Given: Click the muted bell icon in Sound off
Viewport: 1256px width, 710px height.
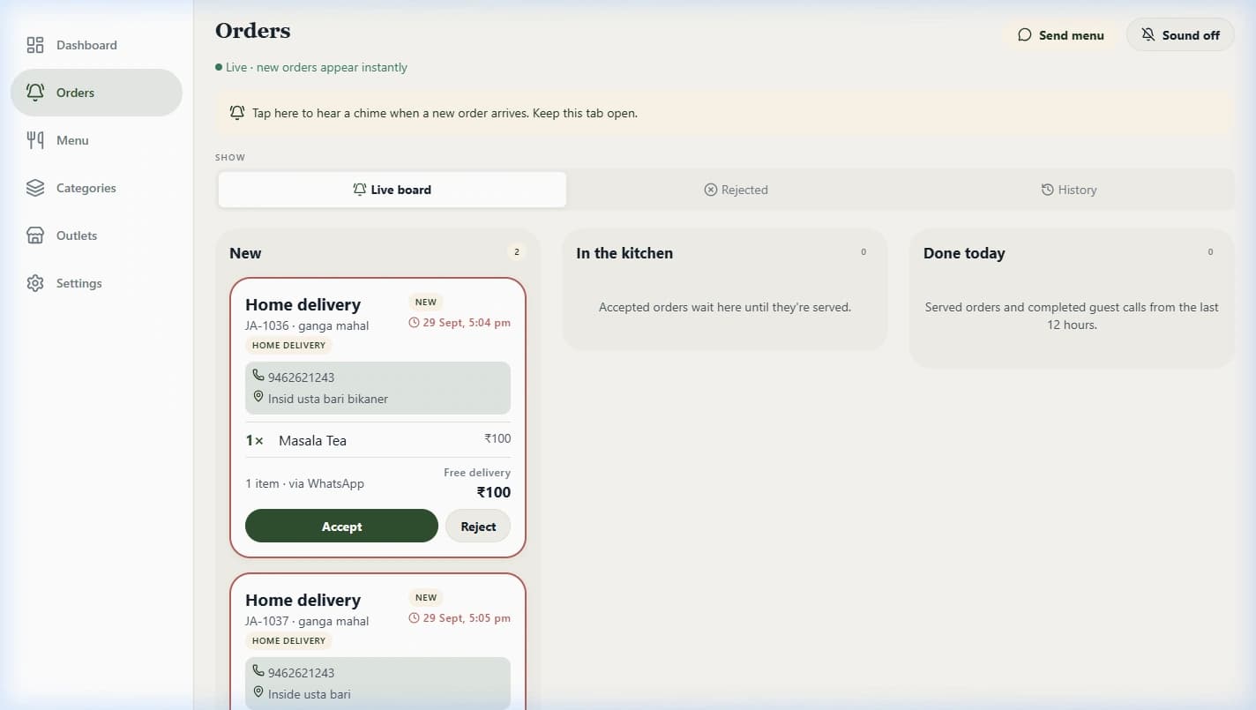Looking at the screenshot, I should click(1148, 35).
